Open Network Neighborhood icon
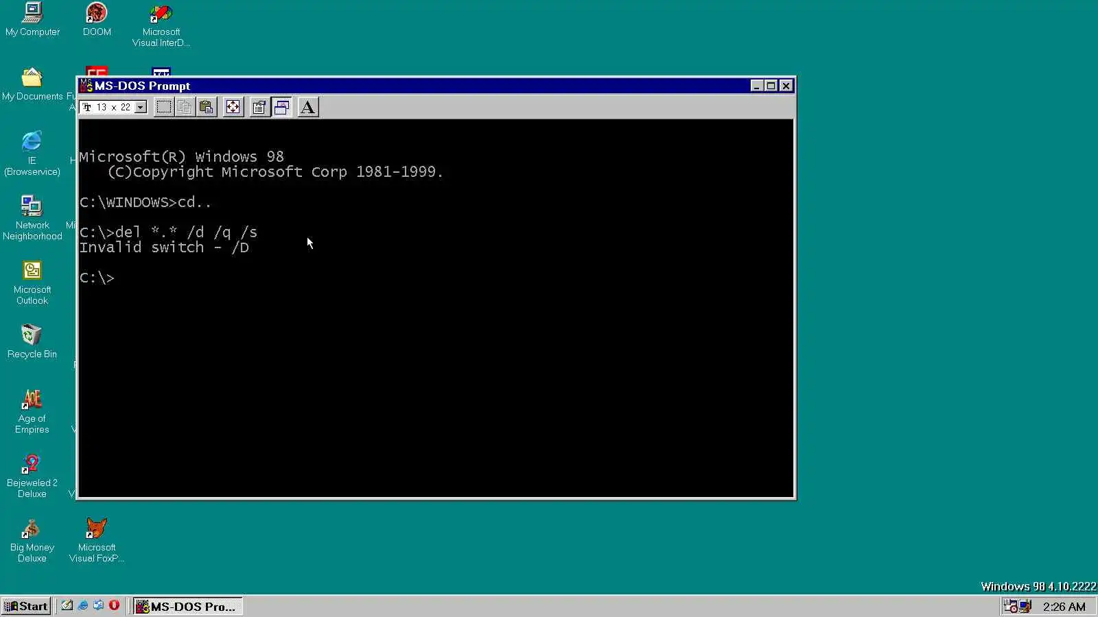The width and height of the screenshot is (1098, 617). pyautogui.click(x=32, y=218)
